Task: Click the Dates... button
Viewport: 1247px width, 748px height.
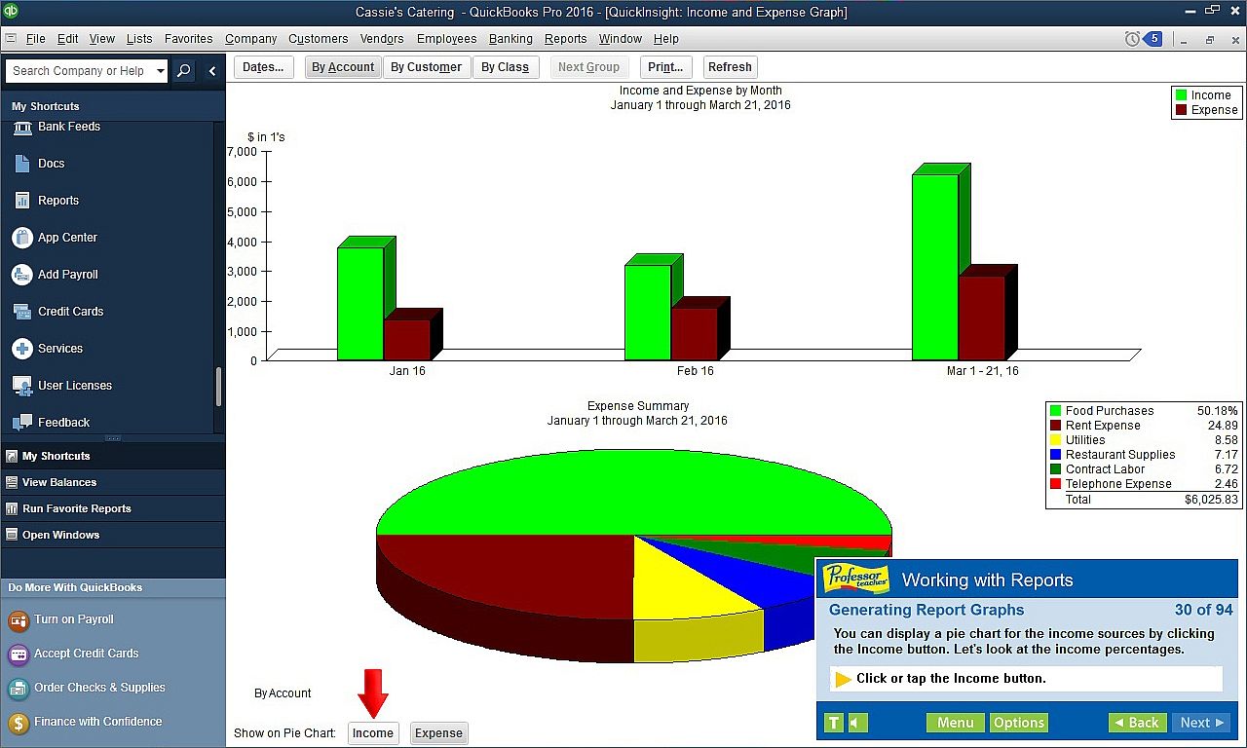Action: pos(263,67)
